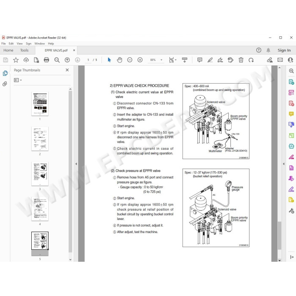
Task: Close the Page Thumbnails panel
Action: point(67,70)
